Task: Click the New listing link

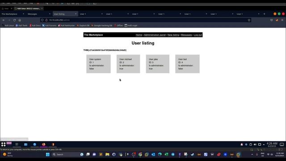Action: [x=173, y=35]
